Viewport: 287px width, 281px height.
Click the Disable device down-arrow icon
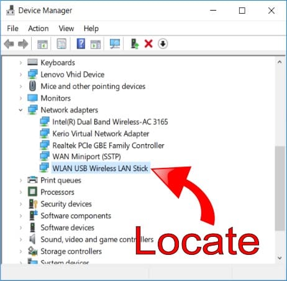(163, 44)
